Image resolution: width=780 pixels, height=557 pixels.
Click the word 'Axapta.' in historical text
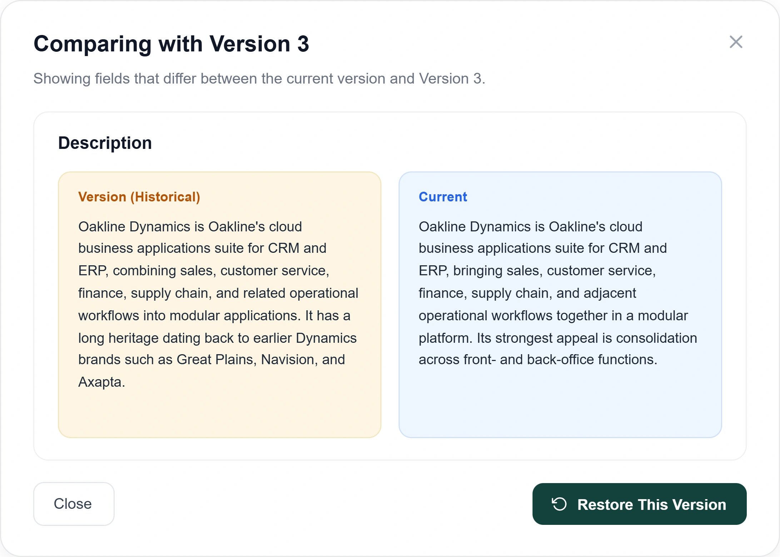(102, 382)
